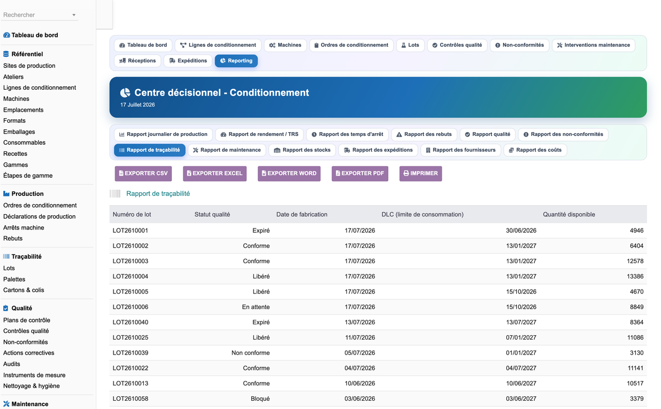
Task: Open Rapport des non-conformités
Action: (564, 134)
